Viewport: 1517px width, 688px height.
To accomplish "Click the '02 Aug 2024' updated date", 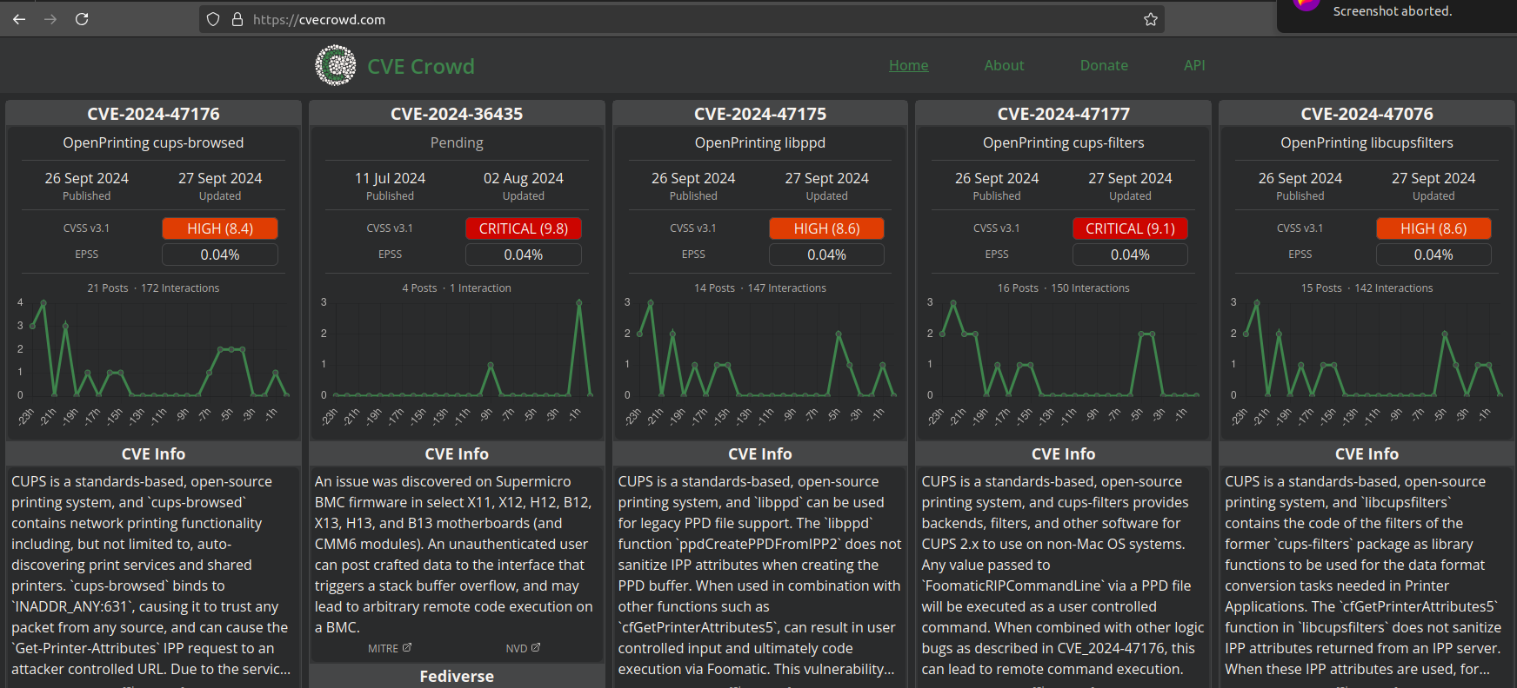I will point(524,178).
